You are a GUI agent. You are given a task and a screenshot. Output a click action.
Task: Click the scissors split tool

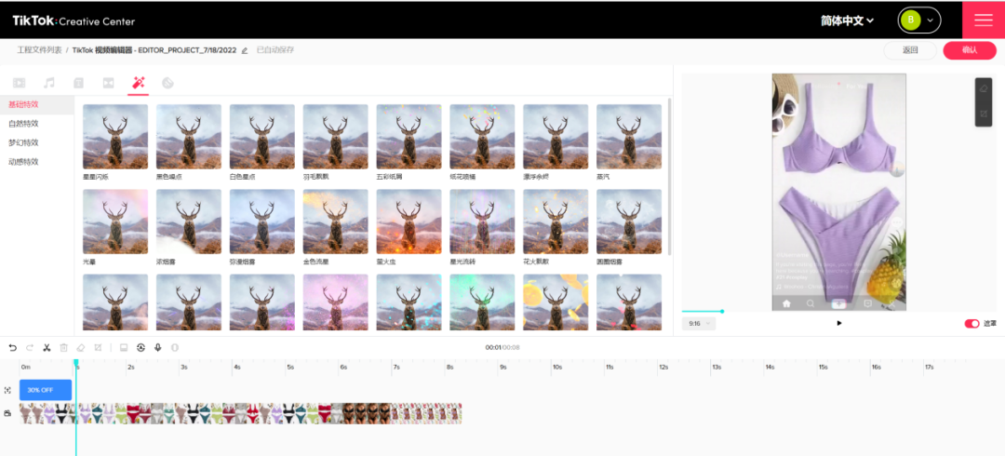coord(47,347)
